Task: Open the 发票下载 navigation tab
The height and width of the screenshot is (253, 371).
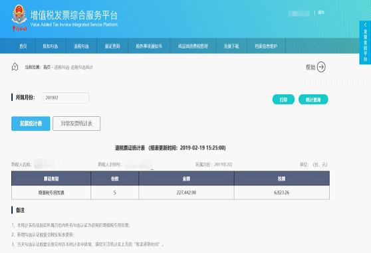Action: point(231,46)
